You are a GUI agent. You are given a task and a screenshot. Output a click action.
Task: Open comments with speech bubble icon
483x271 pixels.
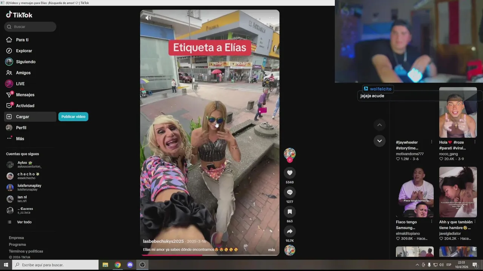[290, 192]
